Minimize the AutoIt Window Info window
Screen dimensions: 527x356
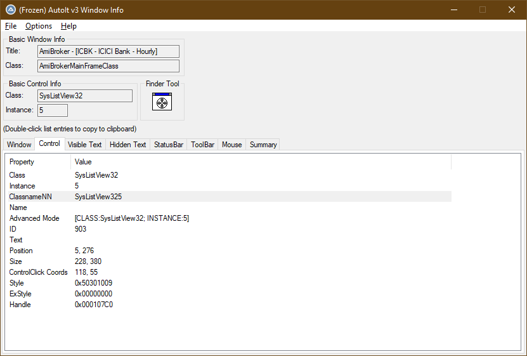click(x=454, y=10)
